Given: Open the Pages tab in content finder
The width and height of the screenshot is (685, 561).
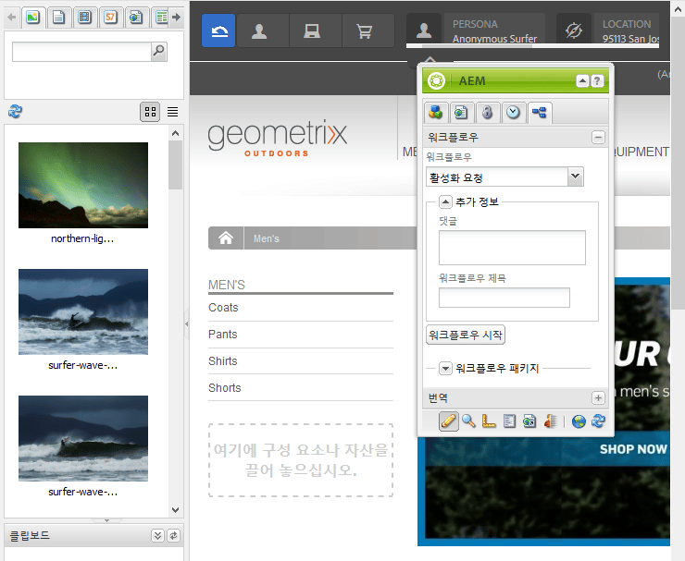Looking at the screenshot, I should 136,17.
